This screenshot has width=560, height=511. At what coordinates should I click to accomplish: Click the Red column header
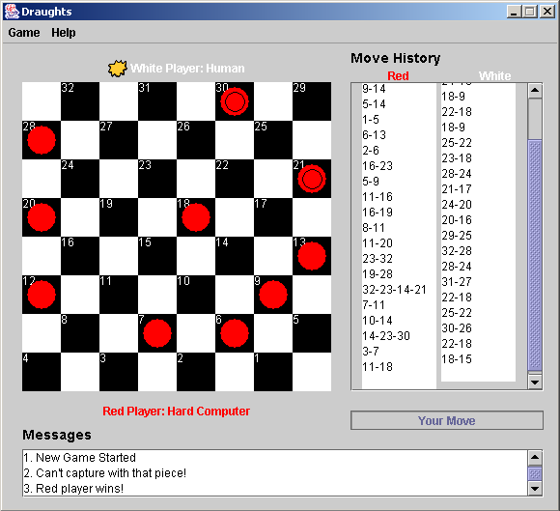tap(398, 75)
